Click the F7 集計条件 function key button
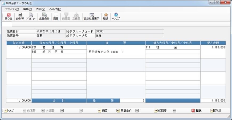This screenshot has height=120, width=232. coord(124,111)
